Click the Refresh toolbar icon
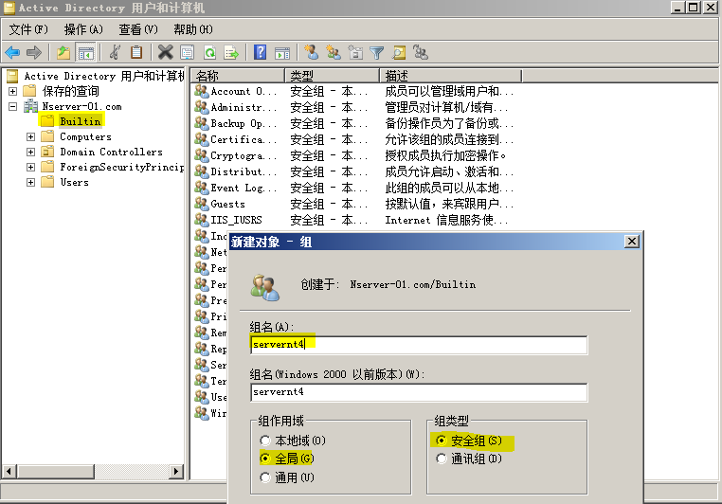This screenshot has width=722, height=504. [210, 52]
